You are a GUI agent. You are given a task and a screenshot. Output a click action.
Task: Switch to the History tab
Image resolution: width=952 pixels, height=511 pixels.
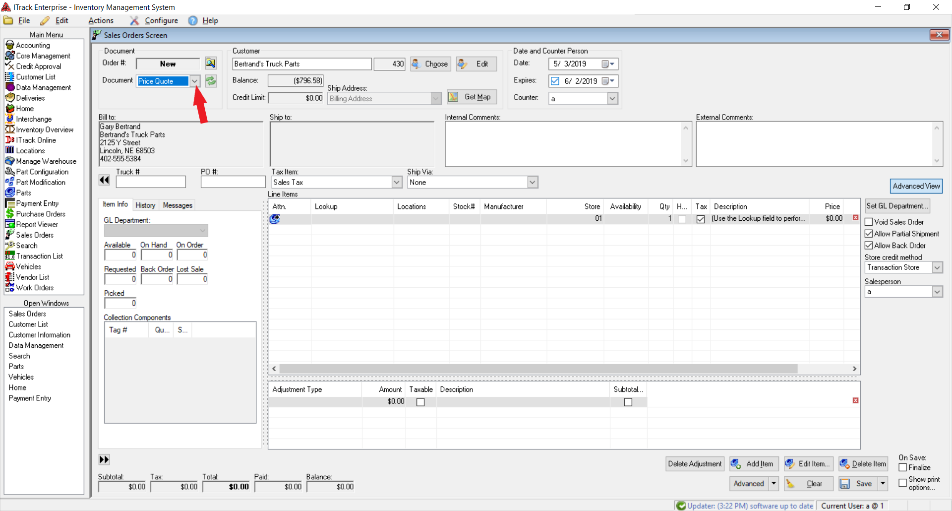coord(145,205)
